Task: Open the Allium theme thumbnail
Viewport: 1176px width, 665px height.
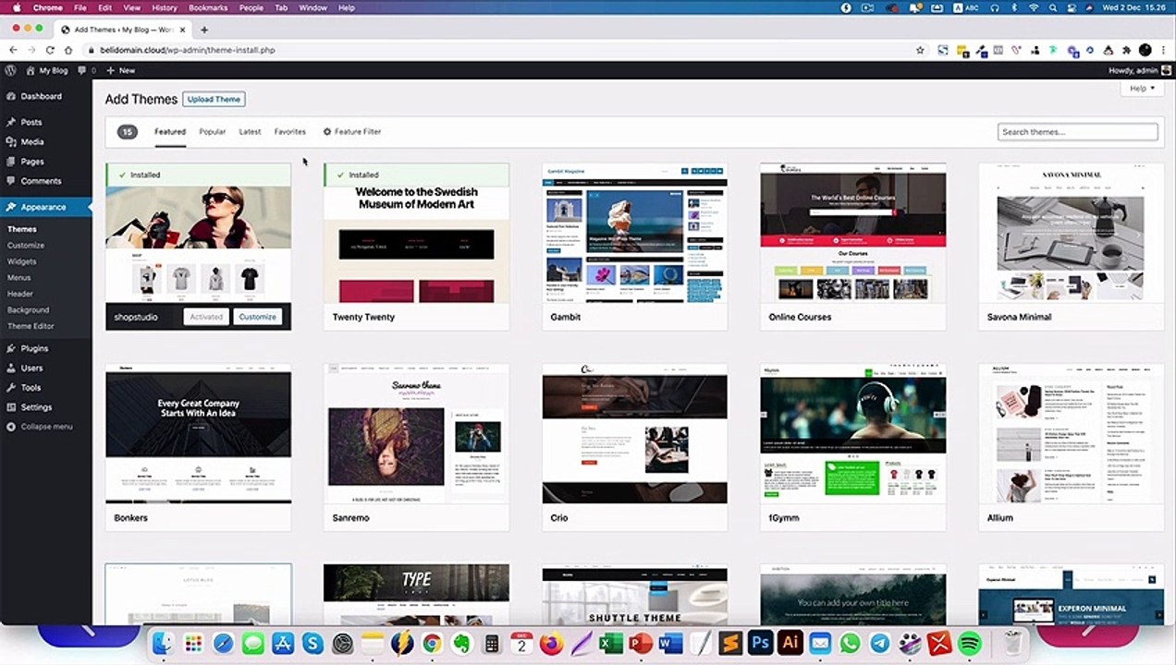Action: 1072,433
